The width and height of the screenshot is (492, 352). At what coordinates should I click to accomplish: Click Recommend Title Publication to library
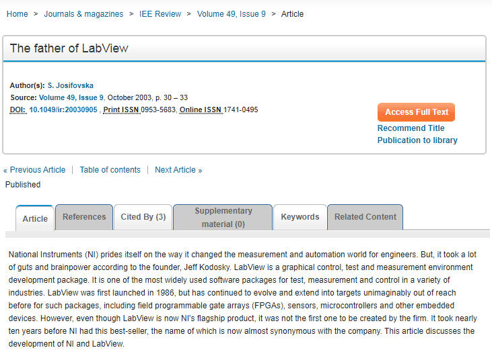pyautogui.click(x=417, y=134)
